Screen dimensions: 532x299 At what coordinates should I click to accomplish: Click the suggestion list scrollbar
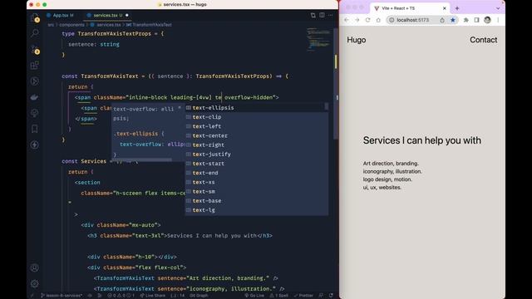click(327, 106)
